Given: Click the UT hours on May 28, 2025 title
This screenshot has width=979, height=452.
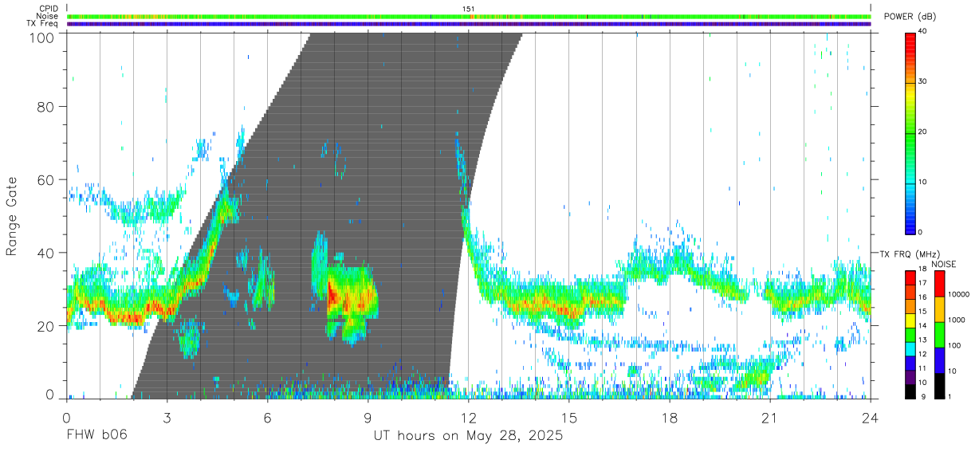Looking at the screenshot, I should click(x=469, y=437).
